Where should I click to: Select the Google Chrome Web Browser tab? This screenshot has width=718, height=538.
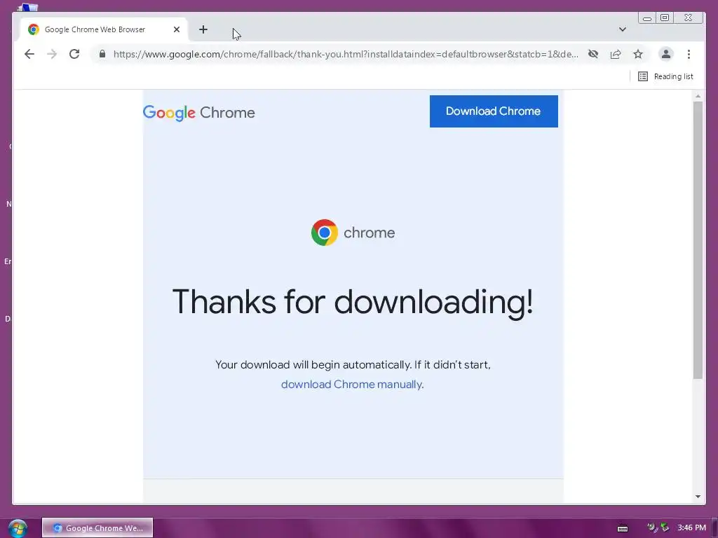point(104,29)
